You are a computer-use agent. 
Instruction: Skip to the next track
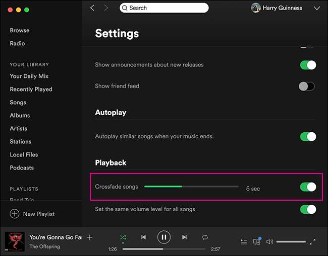[x=184, y=237]
